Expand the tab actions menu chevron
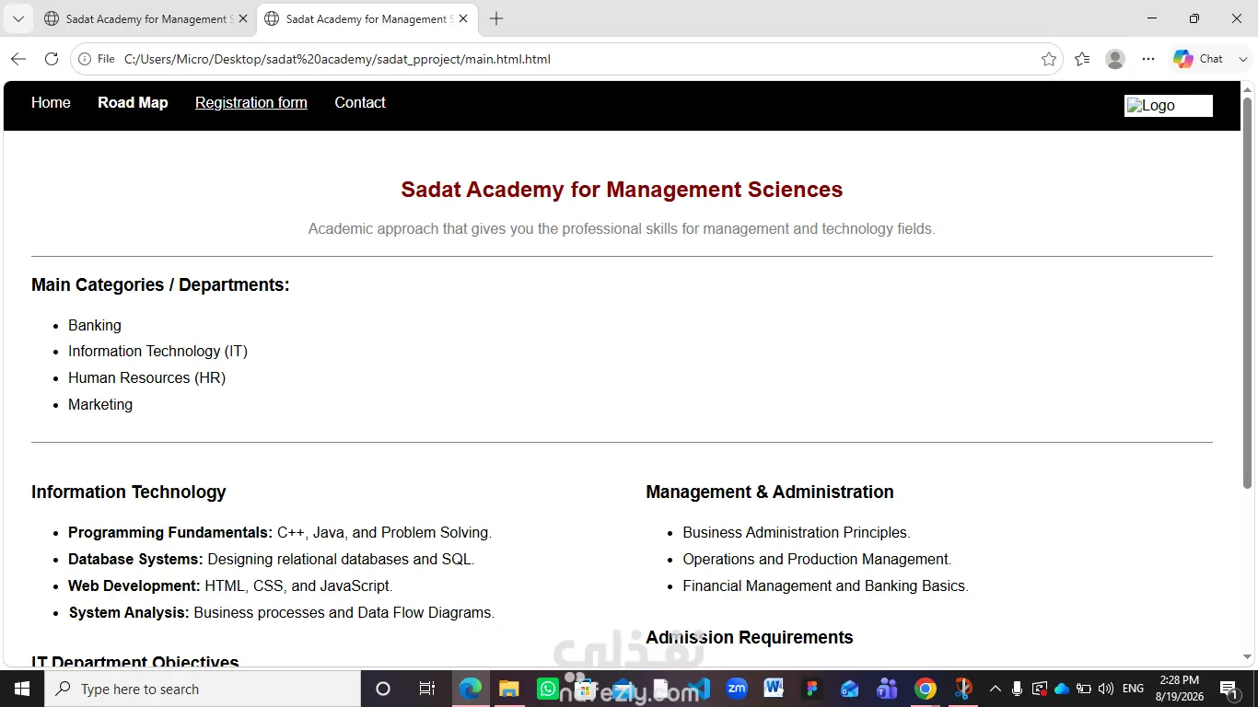 coord(17,18)
